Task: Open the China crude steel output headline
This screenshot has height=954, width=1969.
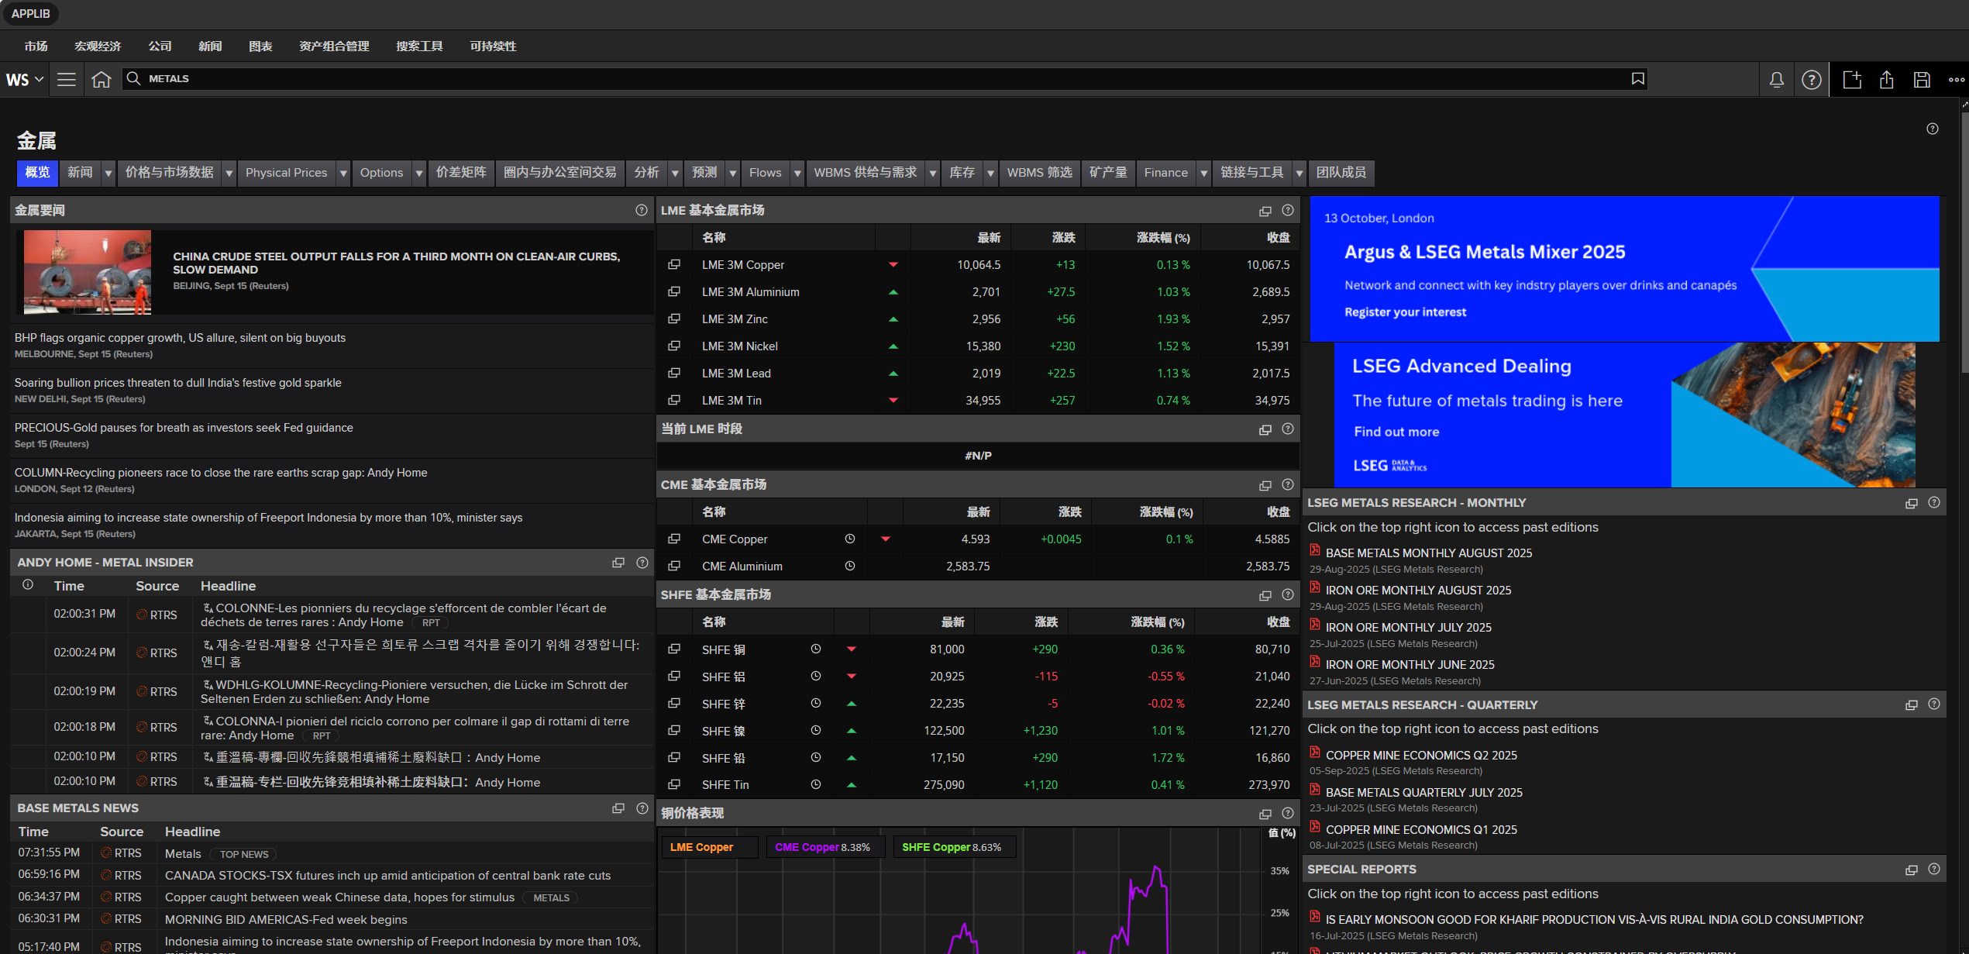Action: click(396, 263)
